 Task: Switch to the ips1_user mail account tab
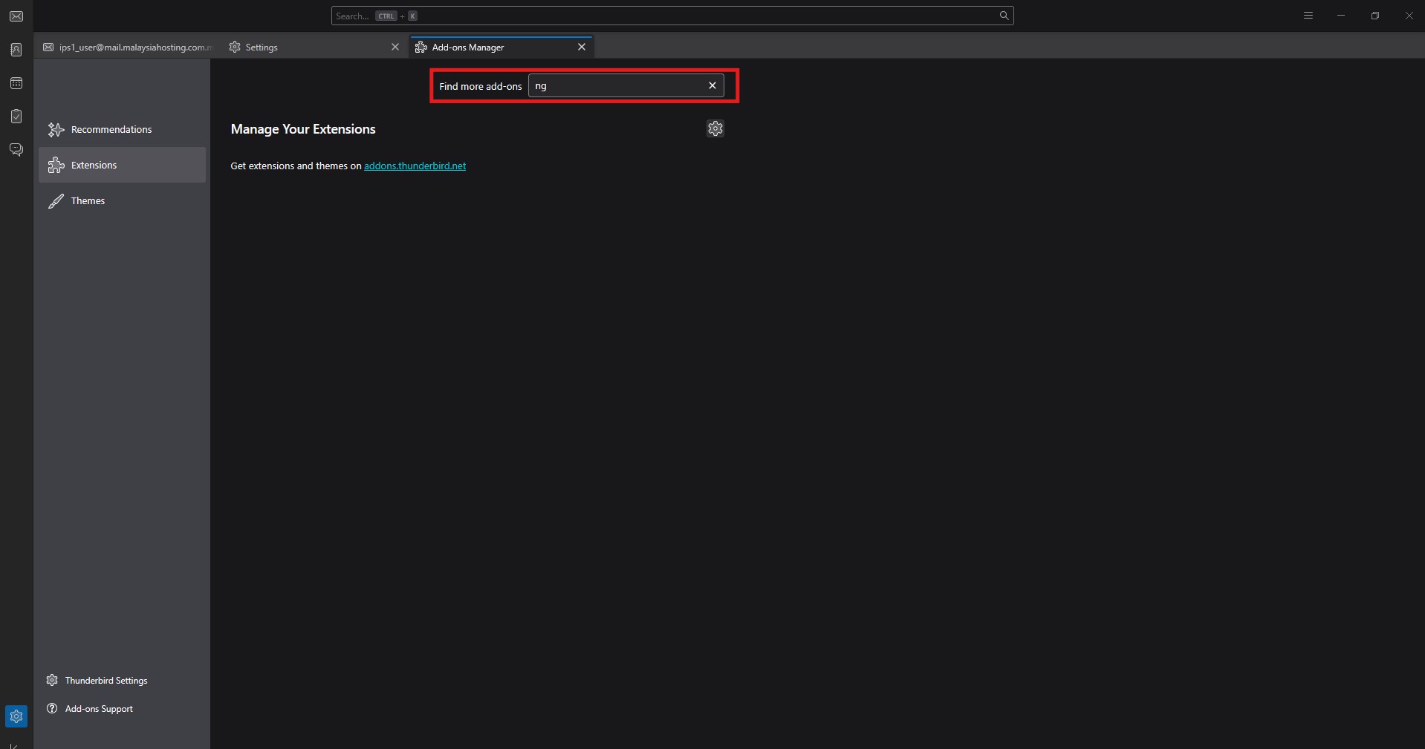pyautogui.click(x=128, y=48)
